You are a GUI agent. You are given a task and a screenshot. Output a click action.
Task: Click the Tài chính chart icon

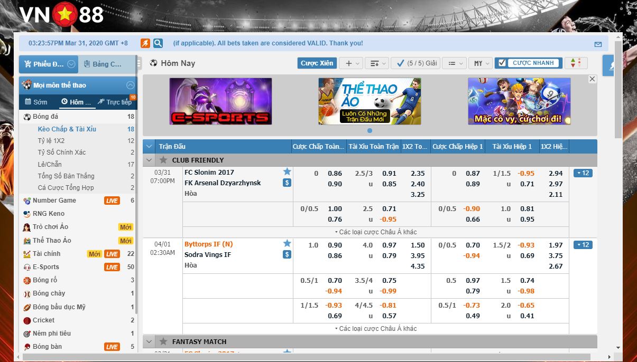click(x=27, y=254)
